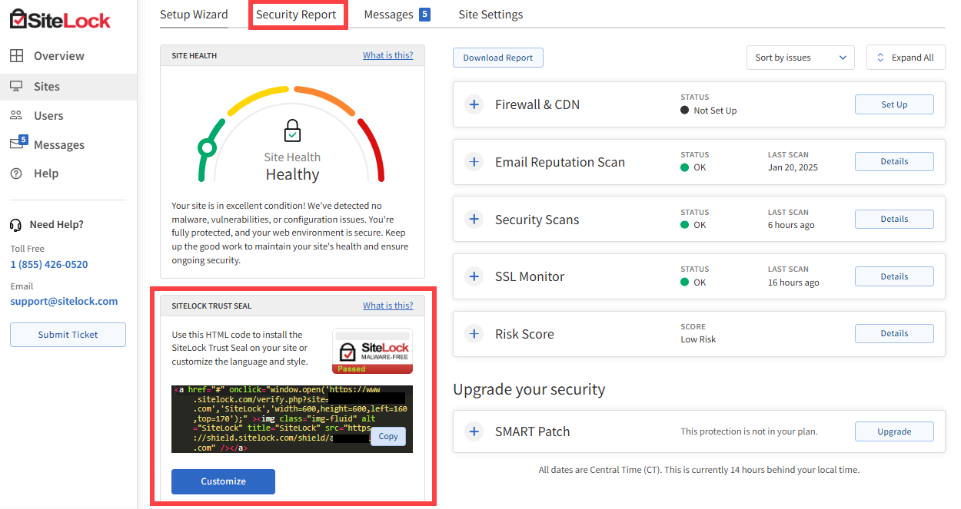Click the SiteLock Malware-Free seal preview
Image resolution: width=961 pixels, height=509 pixels.
(x=372, y=351)
